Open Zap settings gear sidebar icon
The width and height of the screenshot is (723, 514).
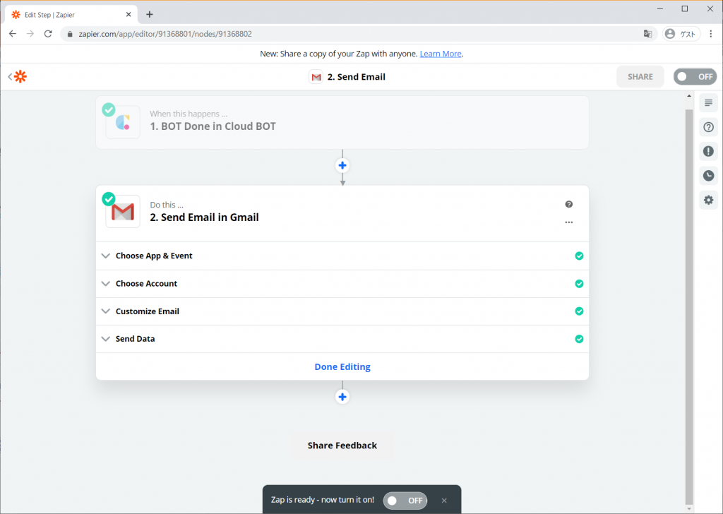[x=708, y=200]
